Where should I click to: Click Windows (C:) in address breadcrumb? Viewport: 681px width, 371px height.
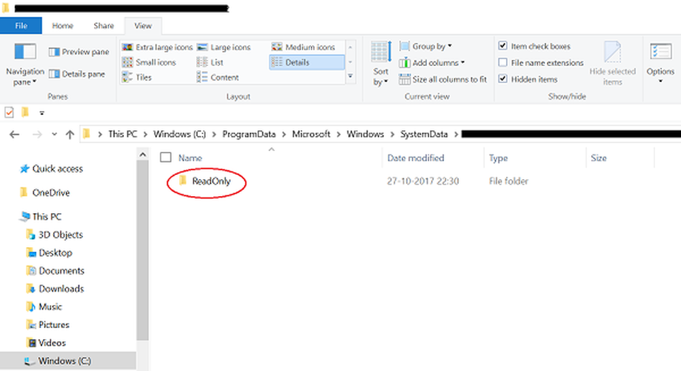click(x=179, y=135)
